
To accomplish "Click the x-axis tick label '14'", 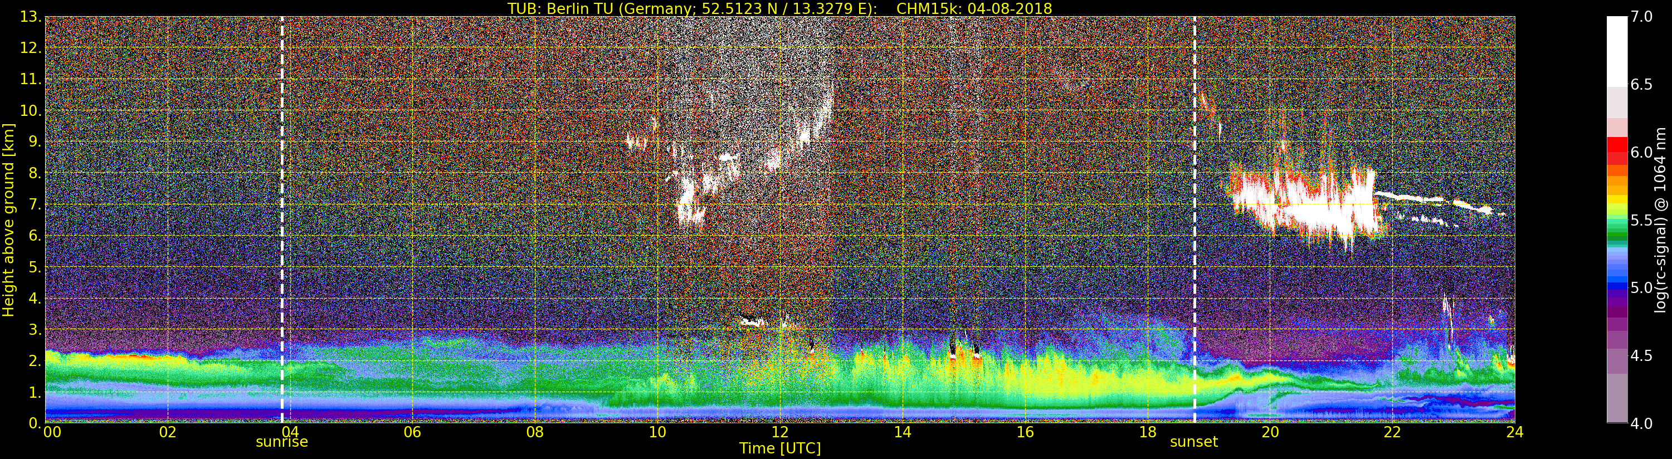I will coord(902,432).
